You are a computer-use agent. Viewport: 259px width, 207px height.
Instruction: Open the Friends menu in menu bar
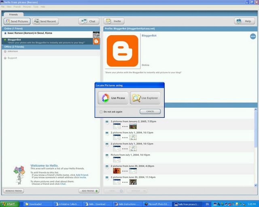coord(17,7)
